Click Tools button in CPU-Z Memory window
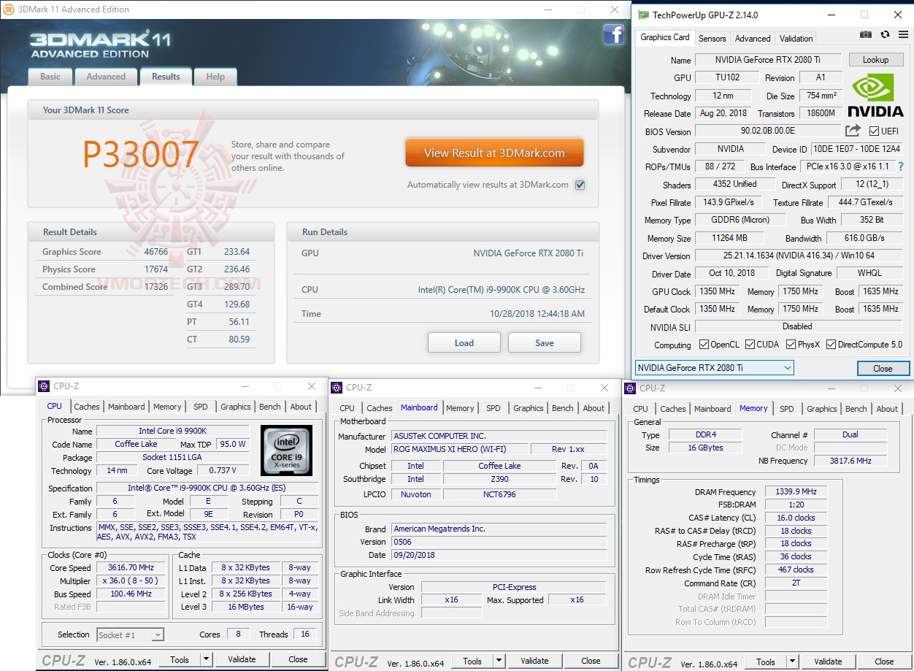The height and width of the screenshot is (671, 914). tap(766, 662)
